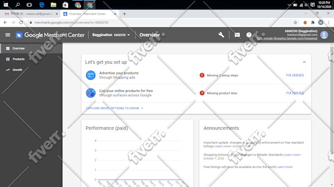This screenshot has height=187, width=334.
Task: Click the Performance (paid) heading
Action: coord(107,128)
